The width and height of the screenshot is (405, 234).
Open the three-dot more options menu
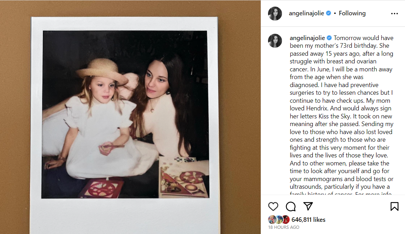(395, 14)
